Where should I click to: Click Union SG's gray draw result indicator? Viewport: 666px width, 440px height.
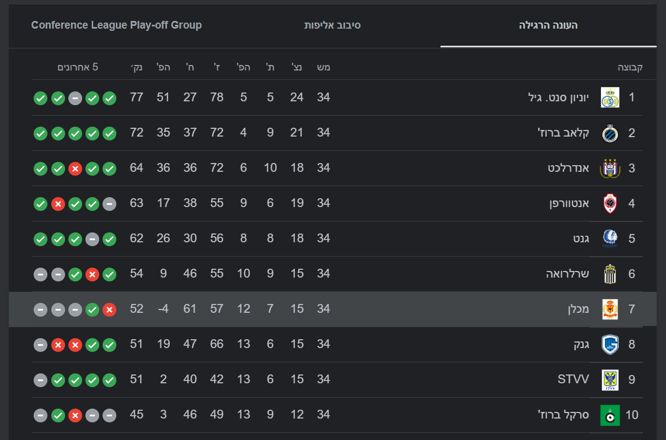(x=75, y=98)
